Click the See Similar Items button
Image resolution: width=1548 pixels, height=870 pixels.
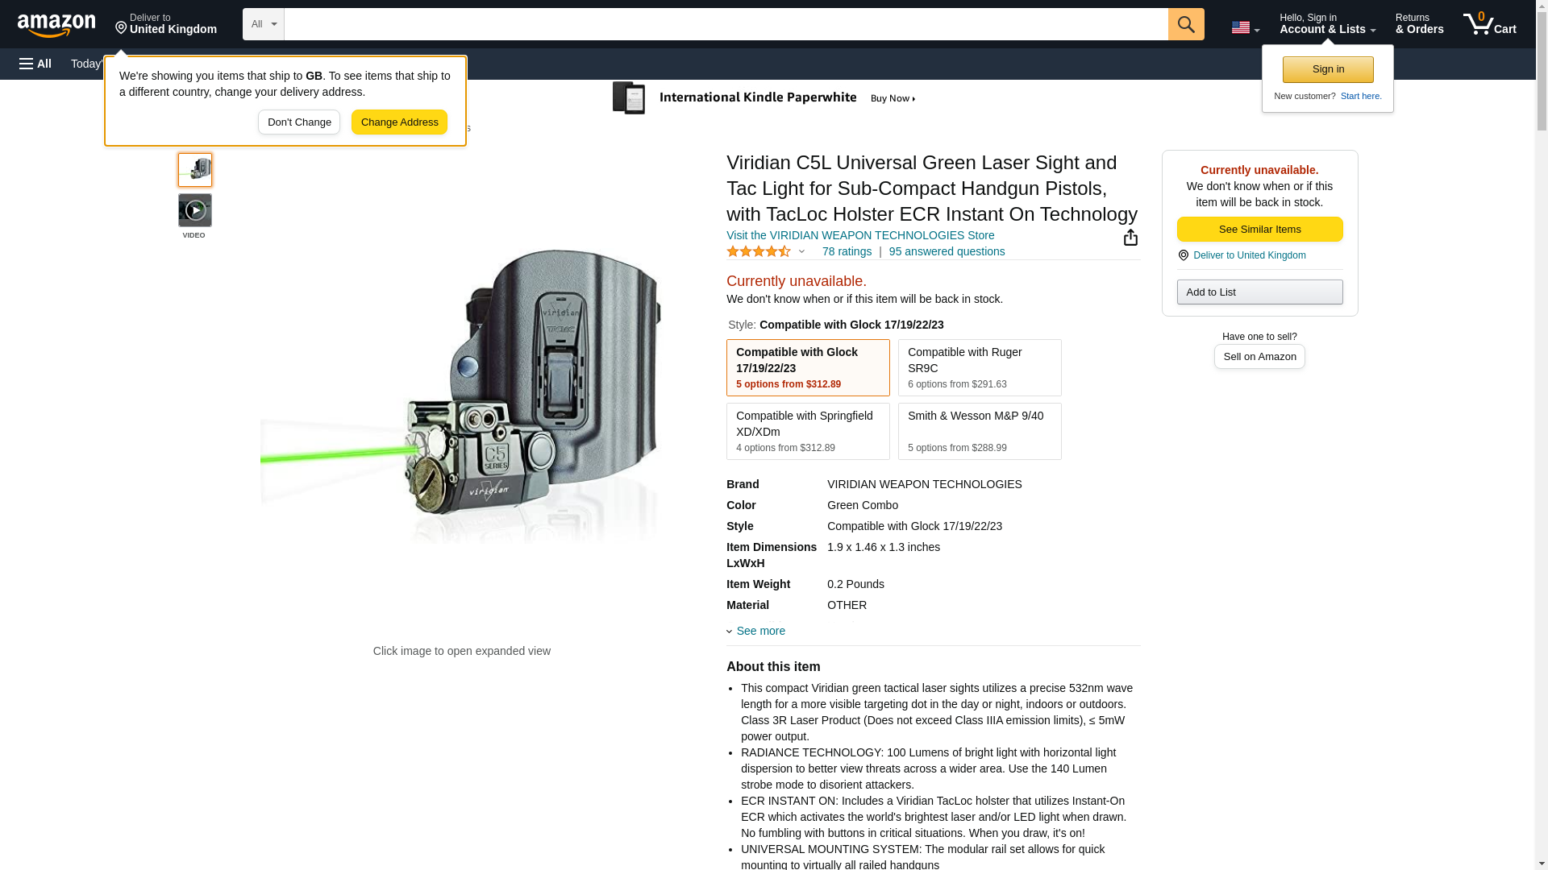(1259, 229)
